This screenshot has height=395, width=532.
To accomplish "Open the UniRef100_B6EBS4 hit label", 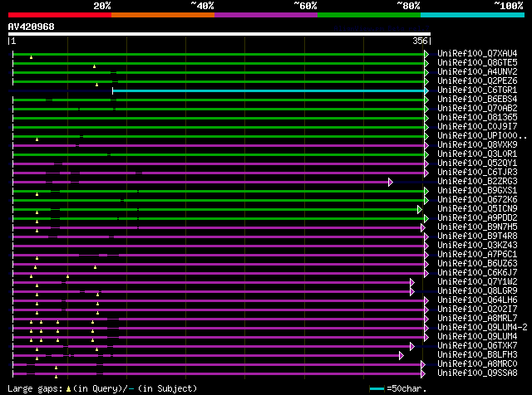I will point(477,100).
